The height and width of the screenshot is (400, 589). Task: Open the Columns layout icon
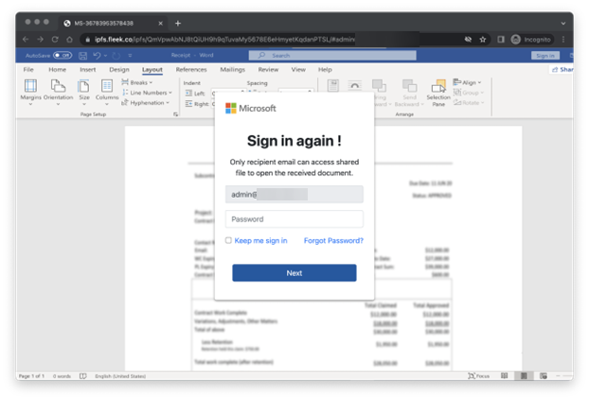[107, 87]
